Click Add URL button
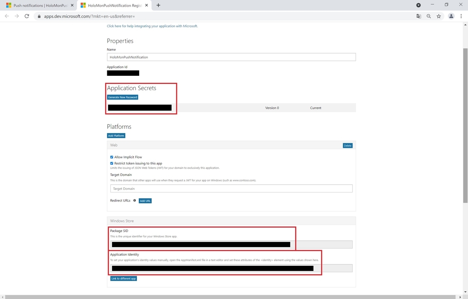 click(x=145, y=201)
